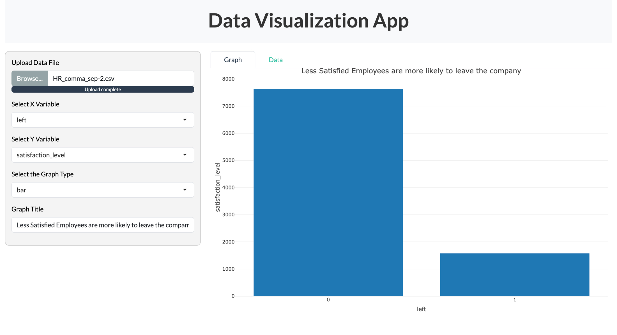Image resolution: width=617 pixels, height=335 pixels.
Task: Click the satisfaction_level y-axis label
Action: (x=218, y=187)
